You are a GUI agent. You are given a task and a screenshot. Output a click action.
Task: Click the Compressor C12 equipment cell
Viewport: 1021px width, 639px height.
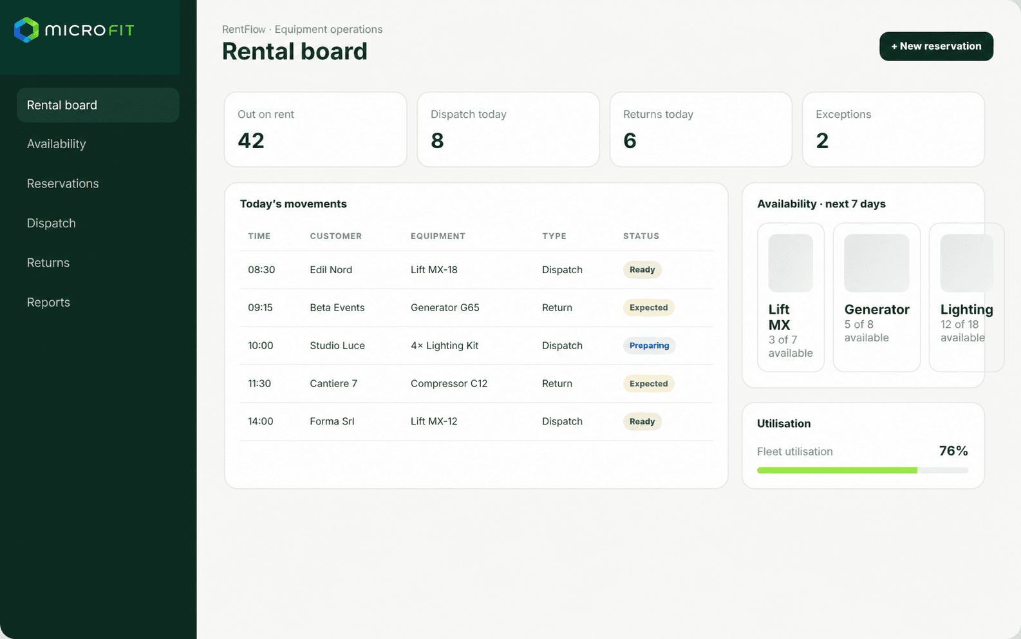tap(449, 384)
